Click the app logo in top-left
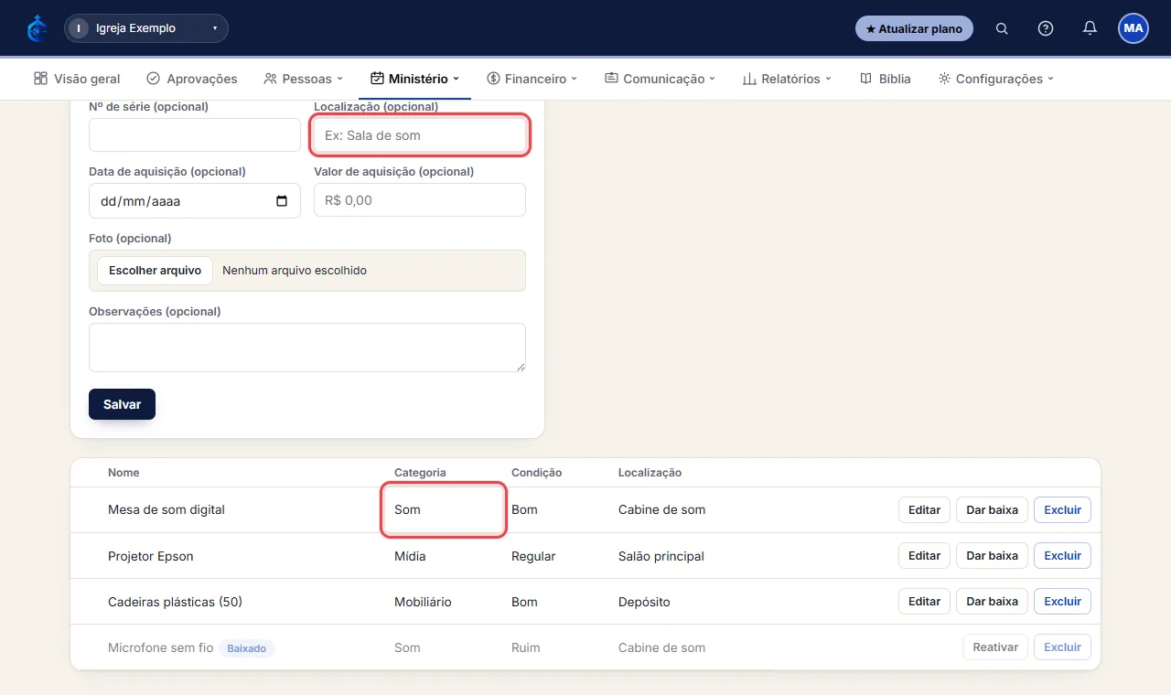Image resolution: width=1171 pixels, height=695 pixels. 37,28
